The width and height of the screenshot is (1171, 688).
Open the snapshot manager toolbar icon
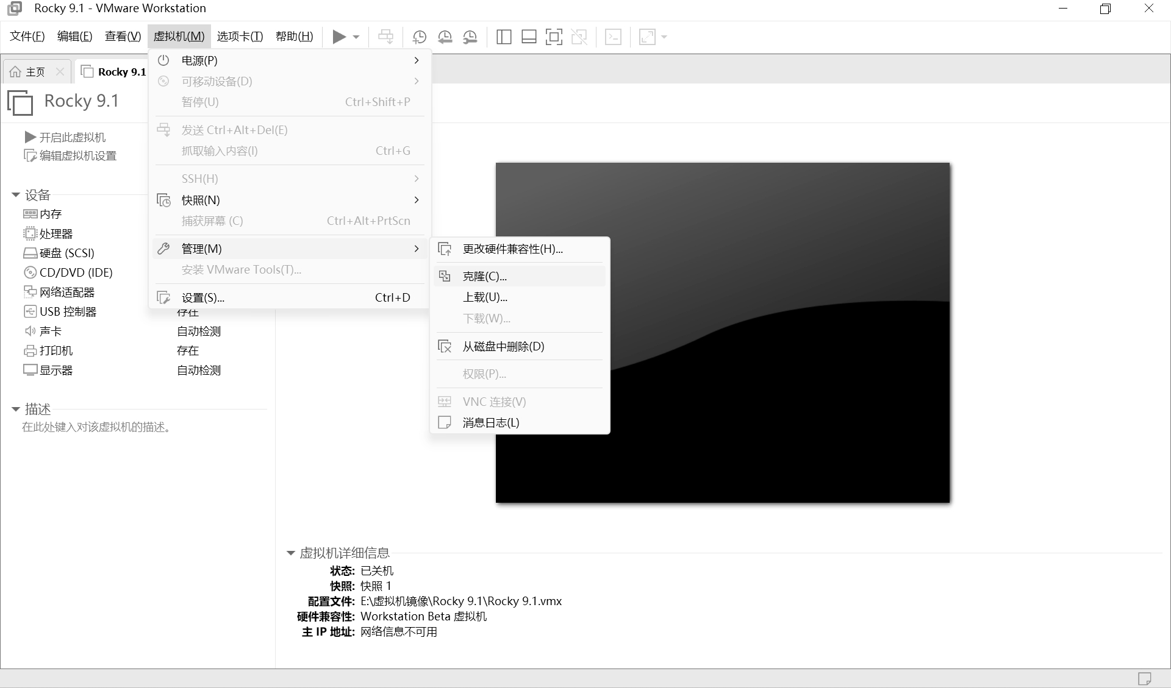(x=470, y=37)
